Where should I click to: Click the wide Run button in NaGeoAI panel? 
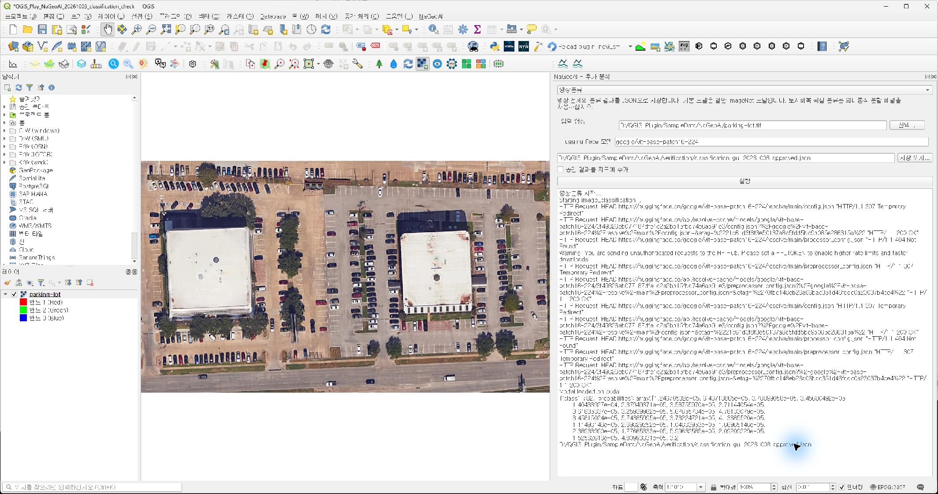(744, 181)
